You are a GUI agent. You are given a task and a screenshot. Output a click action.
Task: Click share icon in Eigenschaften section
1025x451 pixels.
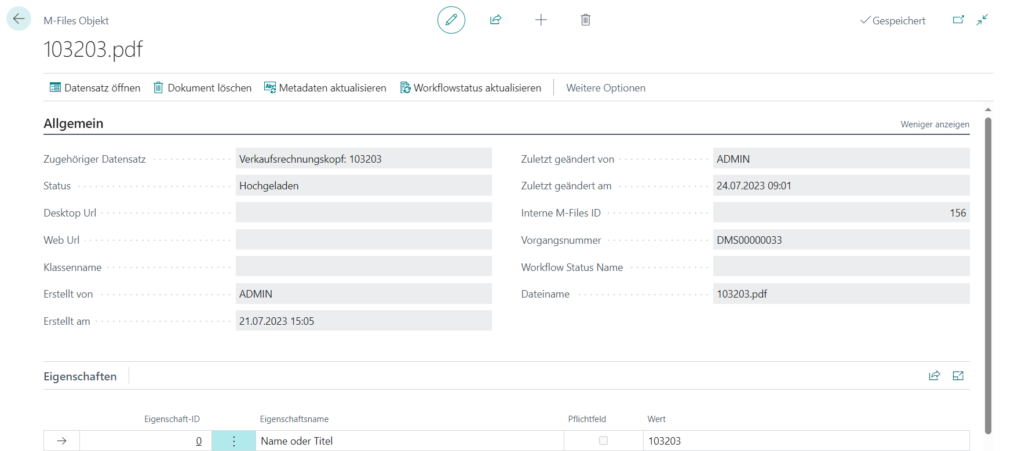click(934, 376)
